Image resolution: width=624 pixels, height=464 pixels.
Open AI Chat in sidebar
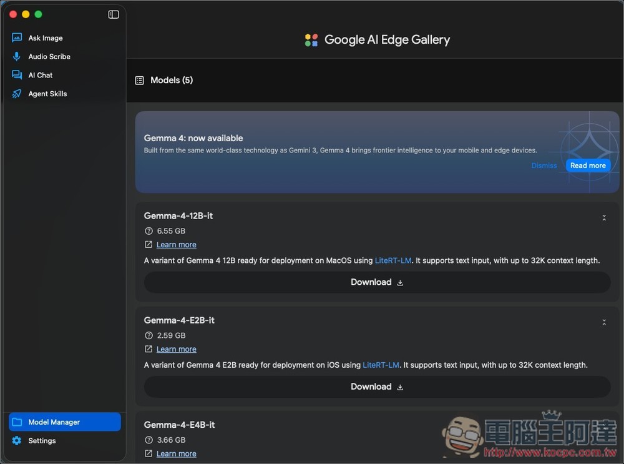[x=64, y=76]
